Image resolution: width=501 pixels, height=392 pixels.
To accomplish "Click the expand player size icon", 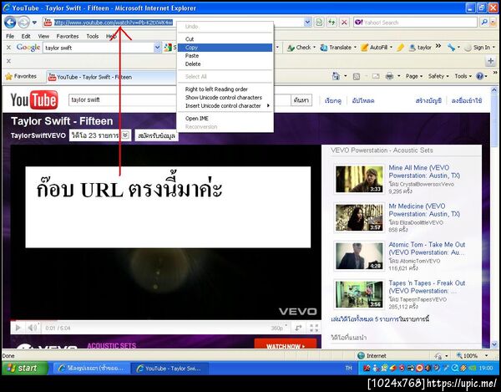I will 298,328.
